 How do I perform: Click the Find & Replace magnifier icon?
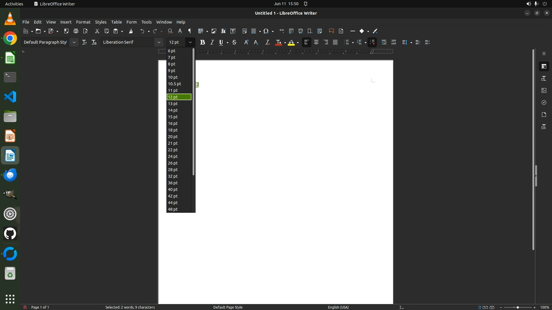pyautogui.click(x=170, y=31)
